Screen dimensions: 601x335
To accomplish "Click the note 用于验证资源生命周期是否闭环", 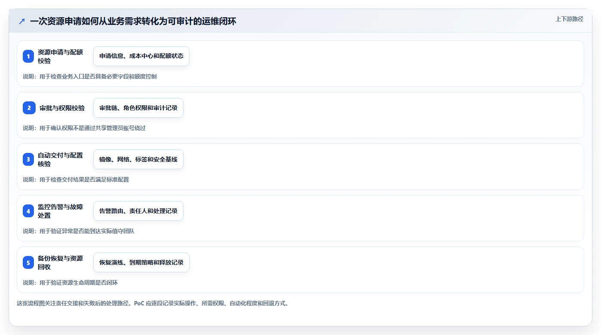I will [79, 283].
